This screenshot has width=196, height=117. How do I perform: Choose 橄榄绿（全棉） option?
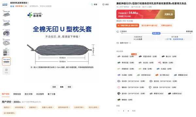(x=125, y=99)
